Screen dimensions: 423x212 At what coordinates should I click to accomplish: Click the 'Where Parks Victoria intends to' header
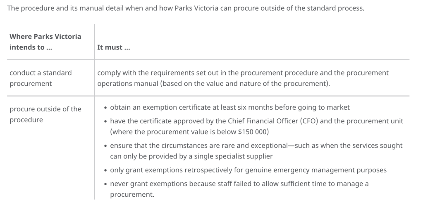point(45,42)
